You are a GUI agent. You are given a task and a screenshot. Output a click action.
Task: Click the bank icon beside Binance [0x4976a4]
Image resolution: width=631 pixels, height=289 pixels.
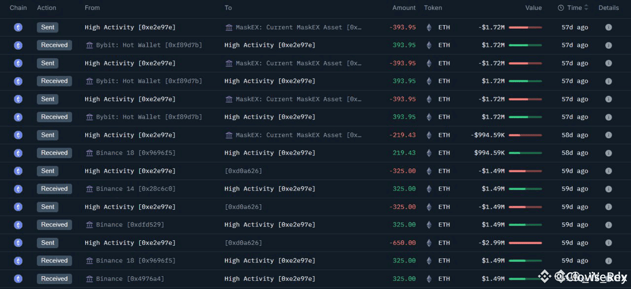(89, 279)
